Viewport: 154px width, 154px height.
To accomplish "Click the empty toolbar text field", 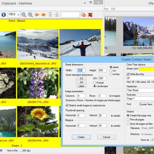I will click(70, 15).
